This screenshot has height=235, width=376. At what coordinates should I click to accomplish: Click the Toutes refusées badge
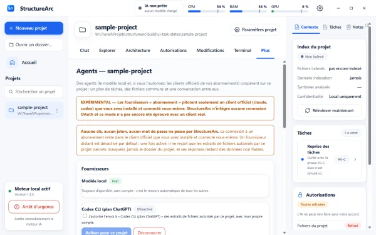click(x=313, y=204)
